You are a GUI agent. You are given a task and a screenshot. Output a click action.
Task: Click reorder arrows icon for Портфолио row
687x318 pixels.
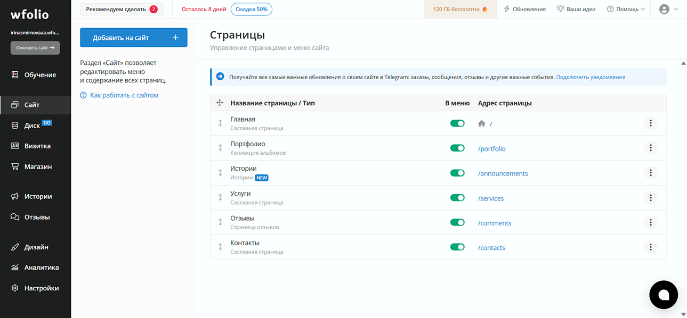pyautogui.click(x=220, y=148)
